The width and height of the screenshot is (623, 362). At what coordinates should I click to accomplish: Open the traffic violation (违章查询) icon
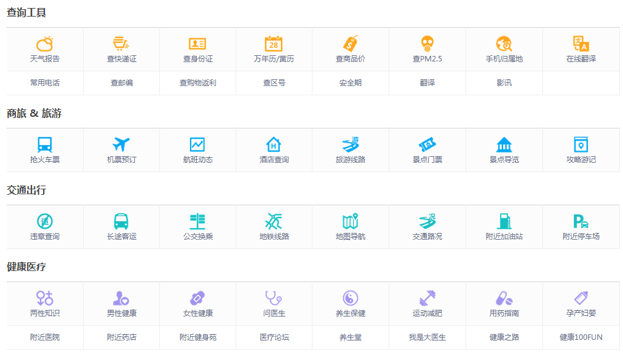pos(45,221)
